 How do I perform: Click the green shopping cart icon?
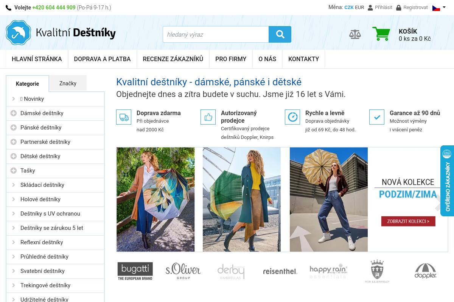click(381, 34)
